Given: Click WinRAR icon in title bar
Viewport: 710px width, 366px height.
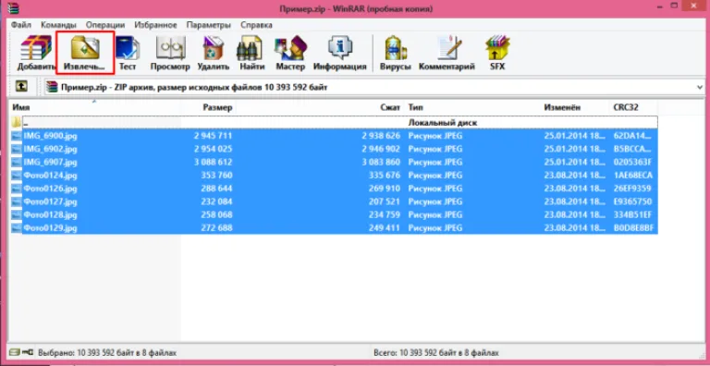Looking at the screenshot, I should [13, 8].
